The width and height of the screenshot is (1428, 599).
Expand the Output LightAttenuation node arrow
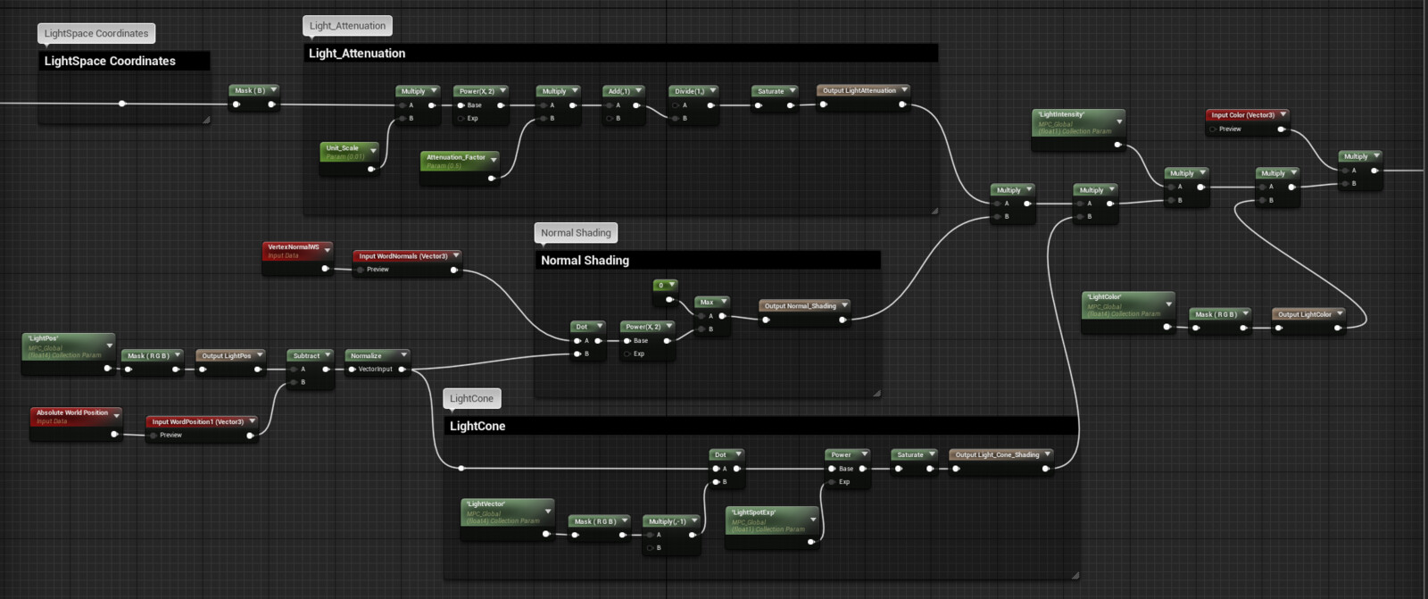click(904, 90)
